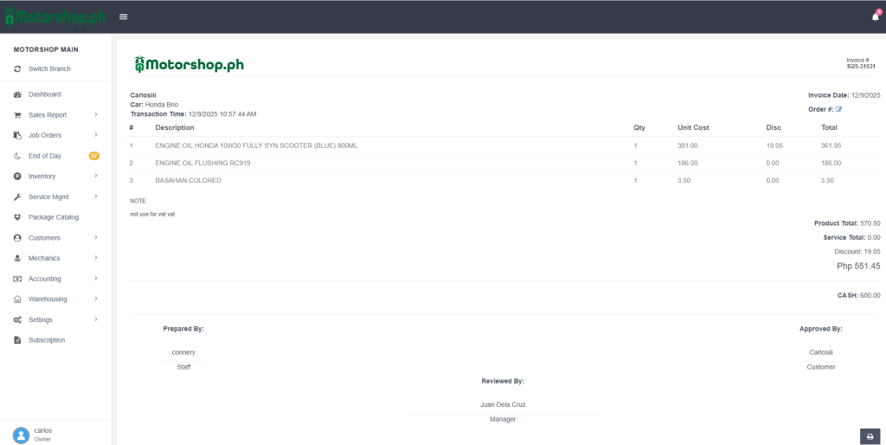
Task: Open the Subscription page link
Action: (x=46, y=340)
